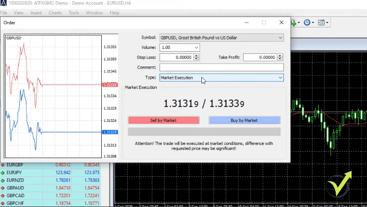Open the Help menu

114,13
